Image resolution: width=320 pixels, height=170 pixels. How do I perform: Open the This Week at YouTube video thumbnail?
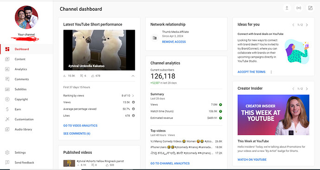tap(274, 115)
